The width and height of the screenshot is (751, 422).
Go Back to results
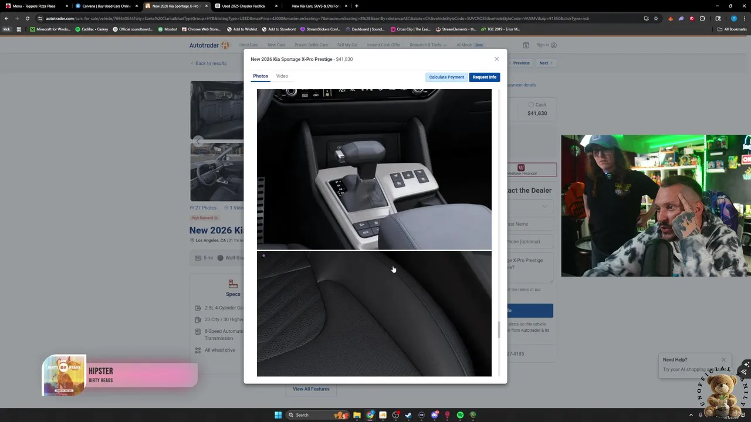point(208,63)
